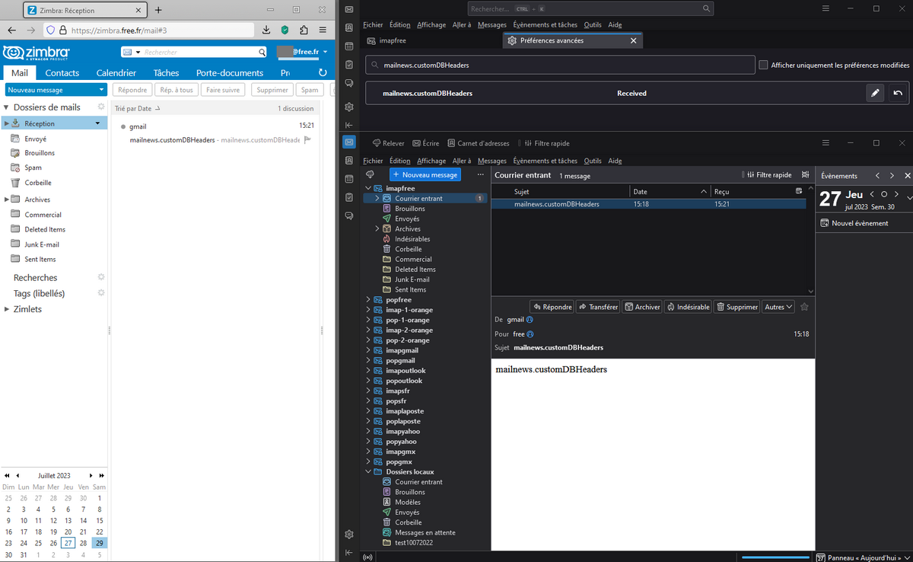
Task: Open the Autres actions dropdown
Action: pyautogui.click(x=779, y=307)
